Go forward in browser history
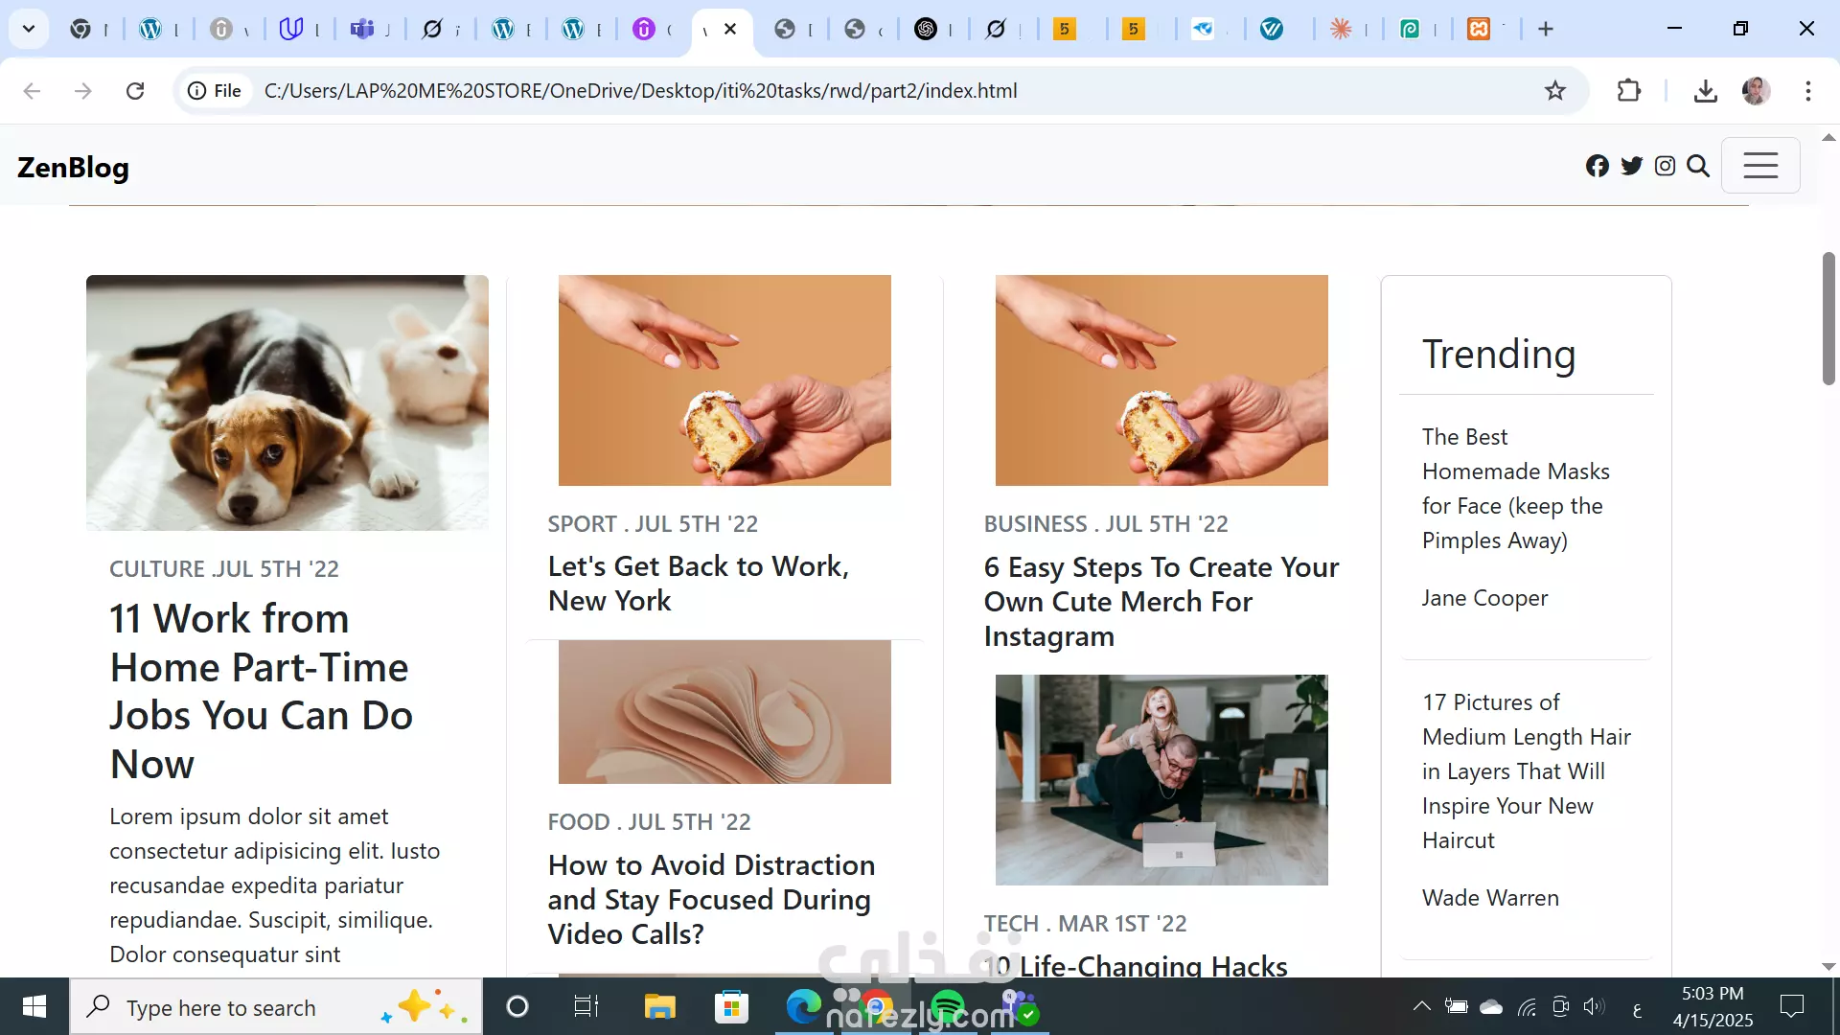The width and height of the screenshot is (1840, 1035). 83,91
